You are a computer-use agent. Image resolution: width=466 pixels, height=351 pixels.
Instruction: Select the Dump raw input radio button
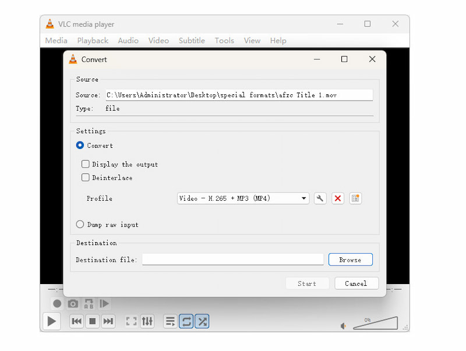[80, 224]
